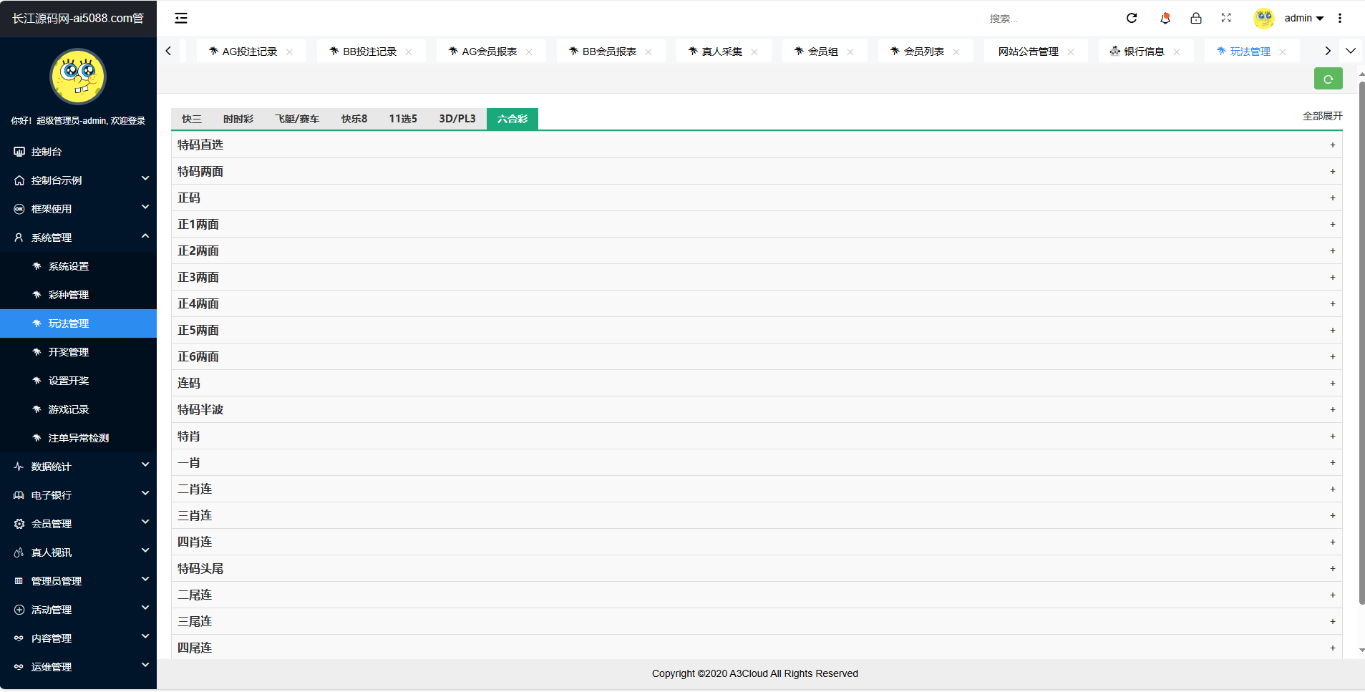Expand the 正码 row plus
1365x692 pixels.
point(1333,198)
